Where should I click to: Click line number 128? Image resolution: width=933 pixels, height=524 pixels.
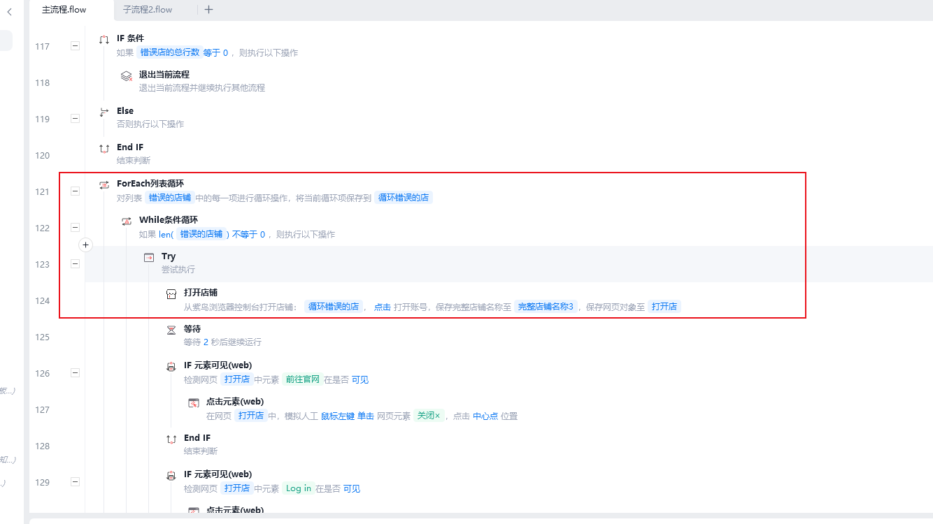[x=43, y=446]
